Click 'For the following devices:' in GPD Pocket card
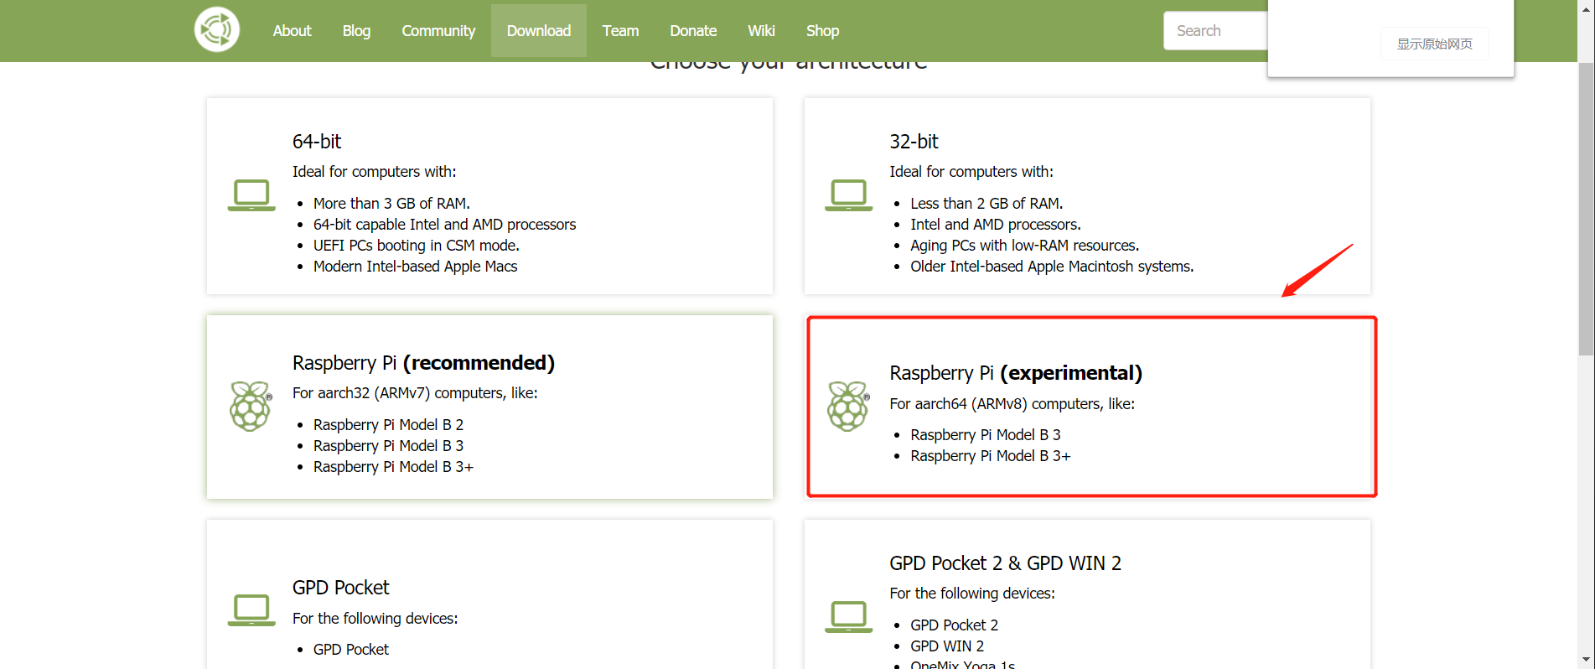Image resolution: width=1595 pixels, height=669 pixels. coord(375,619)
